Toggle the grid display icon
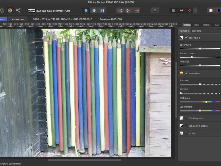Viewport: 221px width, 166px height. 174,11
